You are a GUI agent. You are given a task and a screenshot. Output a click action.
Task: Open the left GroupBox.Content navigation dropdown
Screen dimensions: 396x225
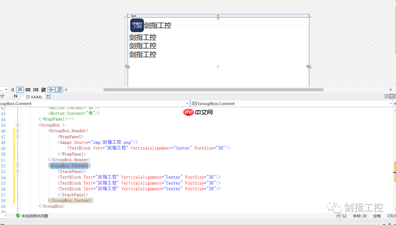(187, 104)
